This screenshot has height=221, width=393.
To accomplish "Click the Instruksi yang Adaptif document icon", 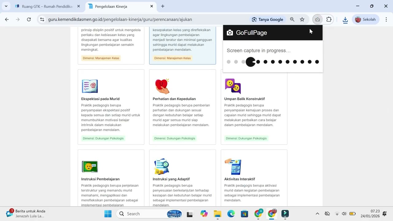I will point(161,166).
